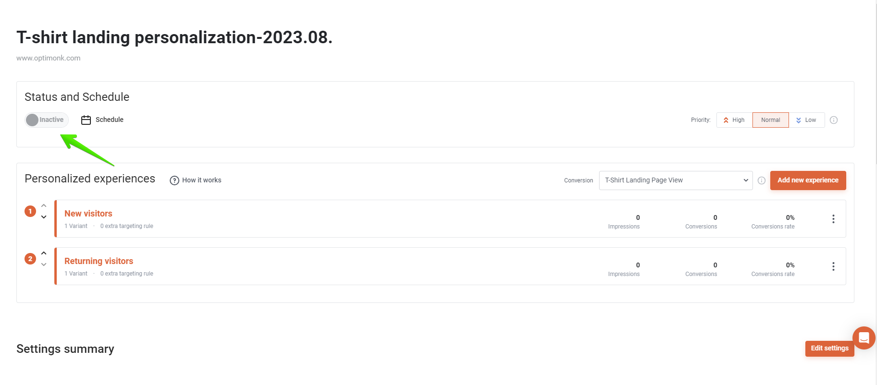Open the New visitors experience

(x=88, y=214)
